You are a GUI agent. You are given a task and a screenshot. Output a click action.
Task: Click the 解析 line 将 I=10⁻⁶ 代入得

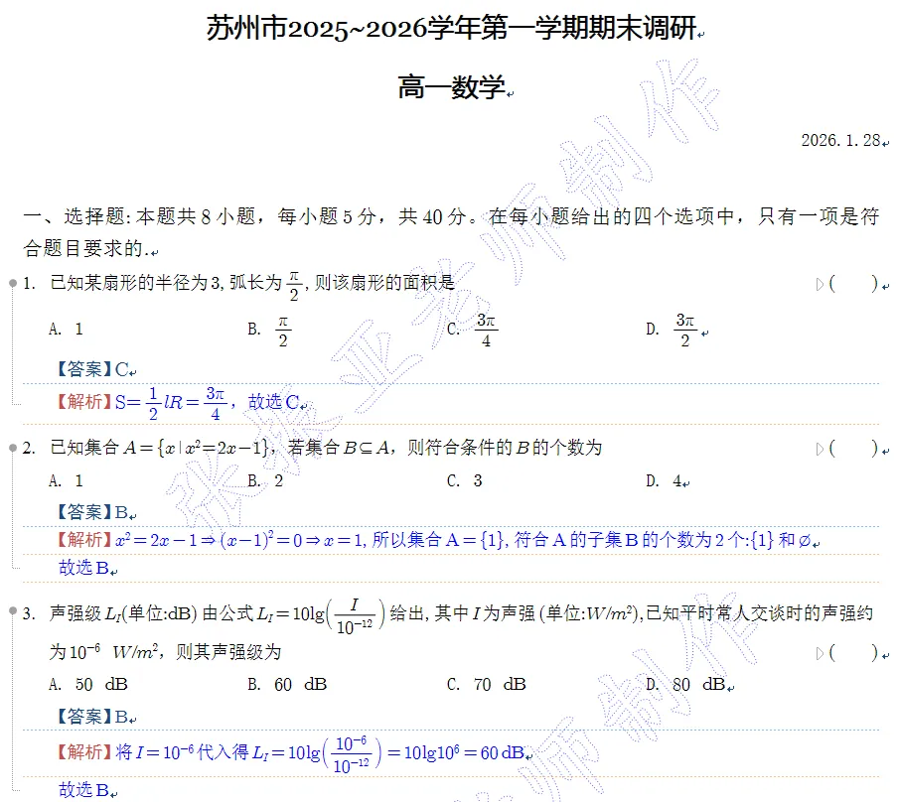point(291,753)
